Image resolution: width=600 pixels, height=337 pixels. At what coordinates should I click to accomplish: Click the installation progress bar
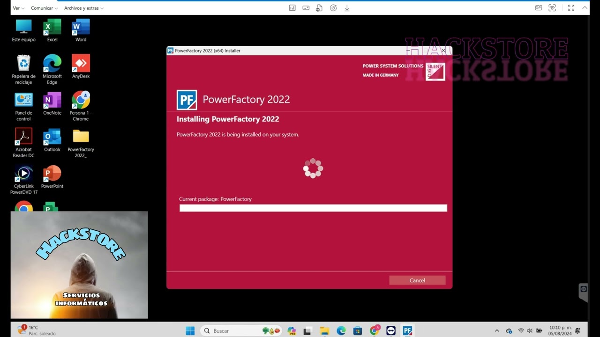(313, 208)
